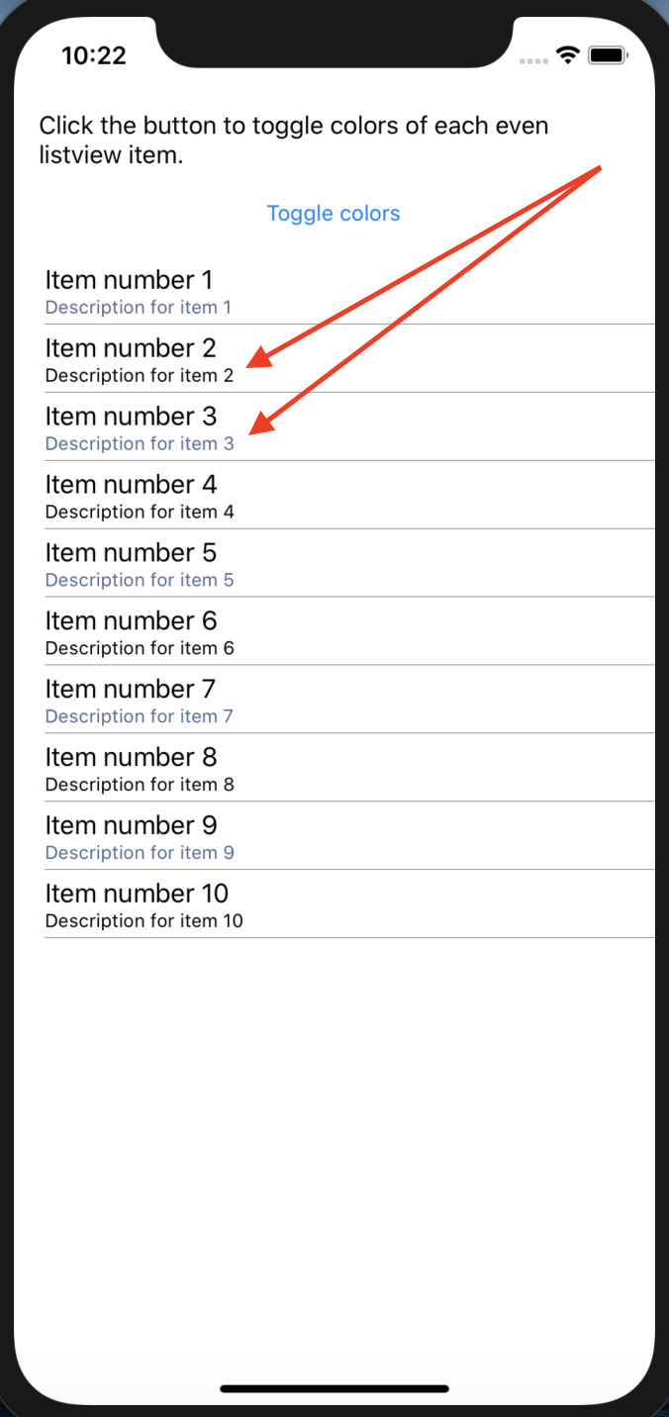This screenshot has height=1417, width=669.
Task: Select Item number 10
Action: click(x=137, y=893)
